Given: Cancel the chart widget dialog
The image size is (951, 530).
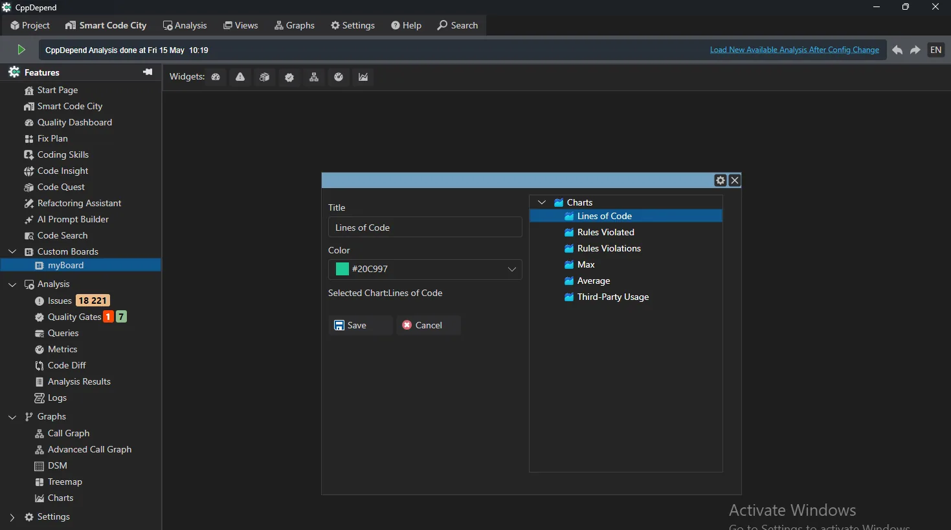Looking at the screenshot, I should click(x=429, y=325).
